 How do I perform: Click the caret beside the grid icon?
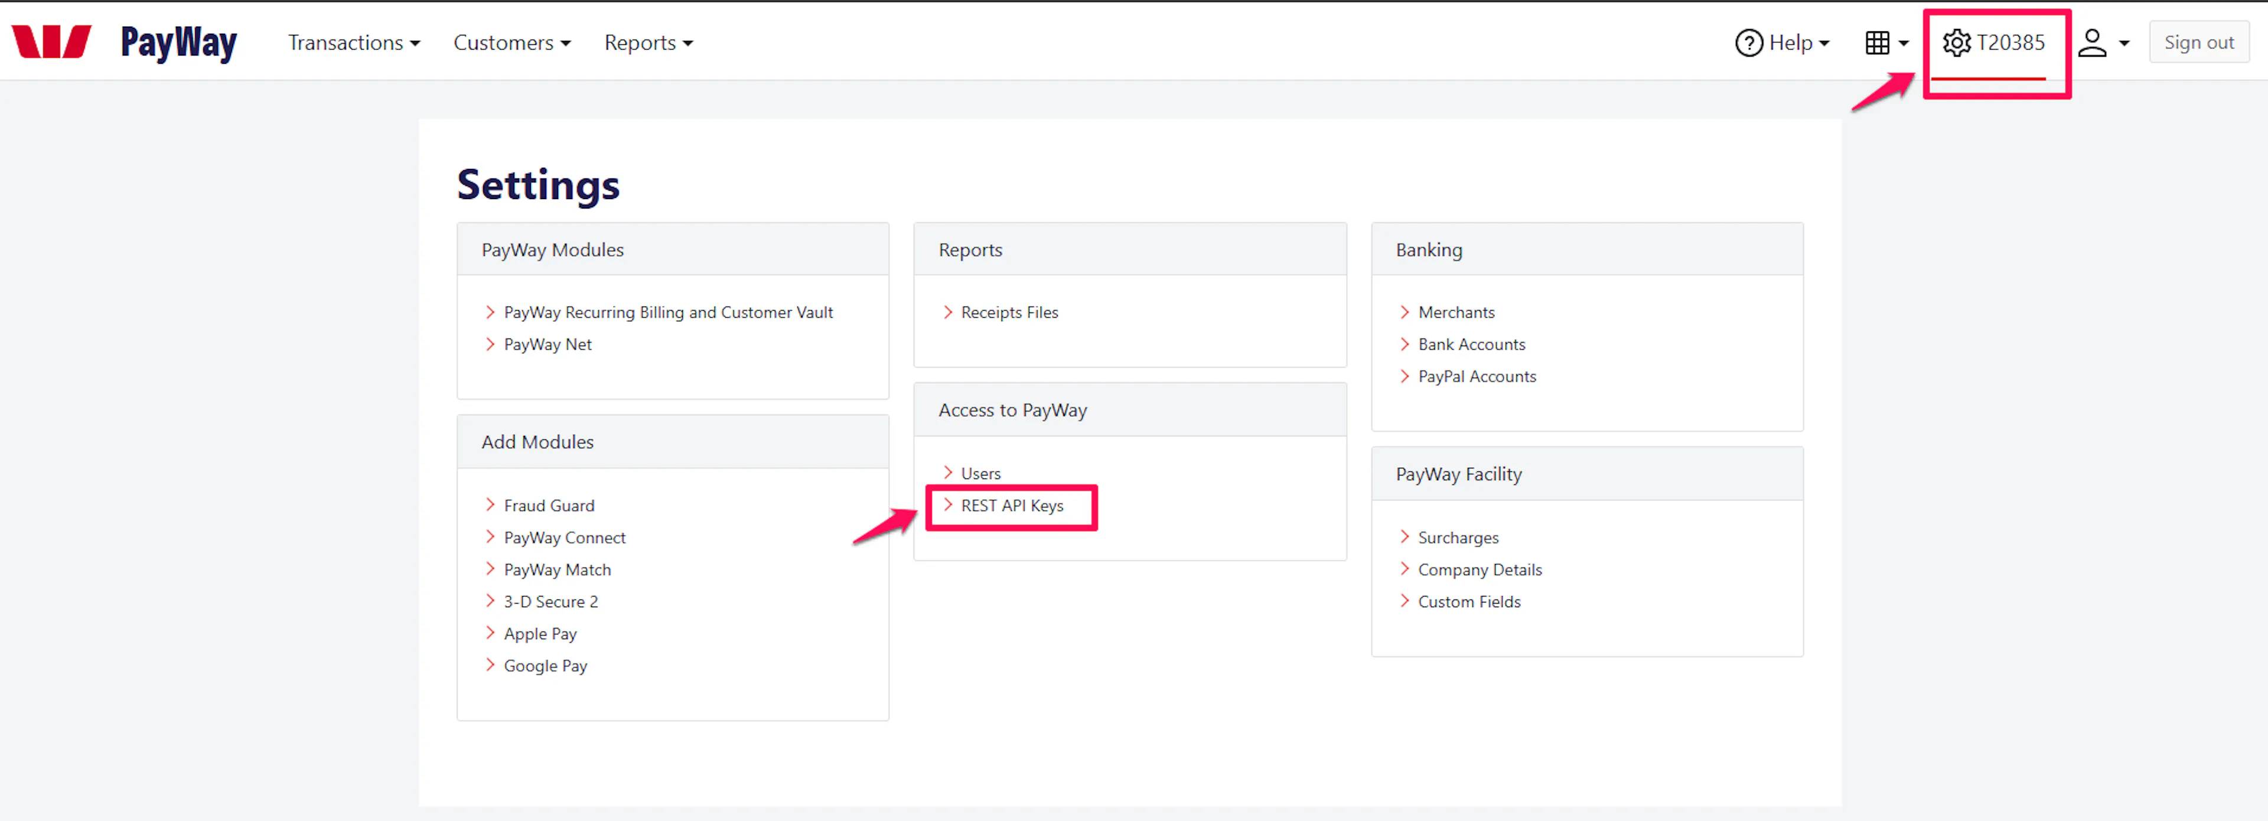1902,43
